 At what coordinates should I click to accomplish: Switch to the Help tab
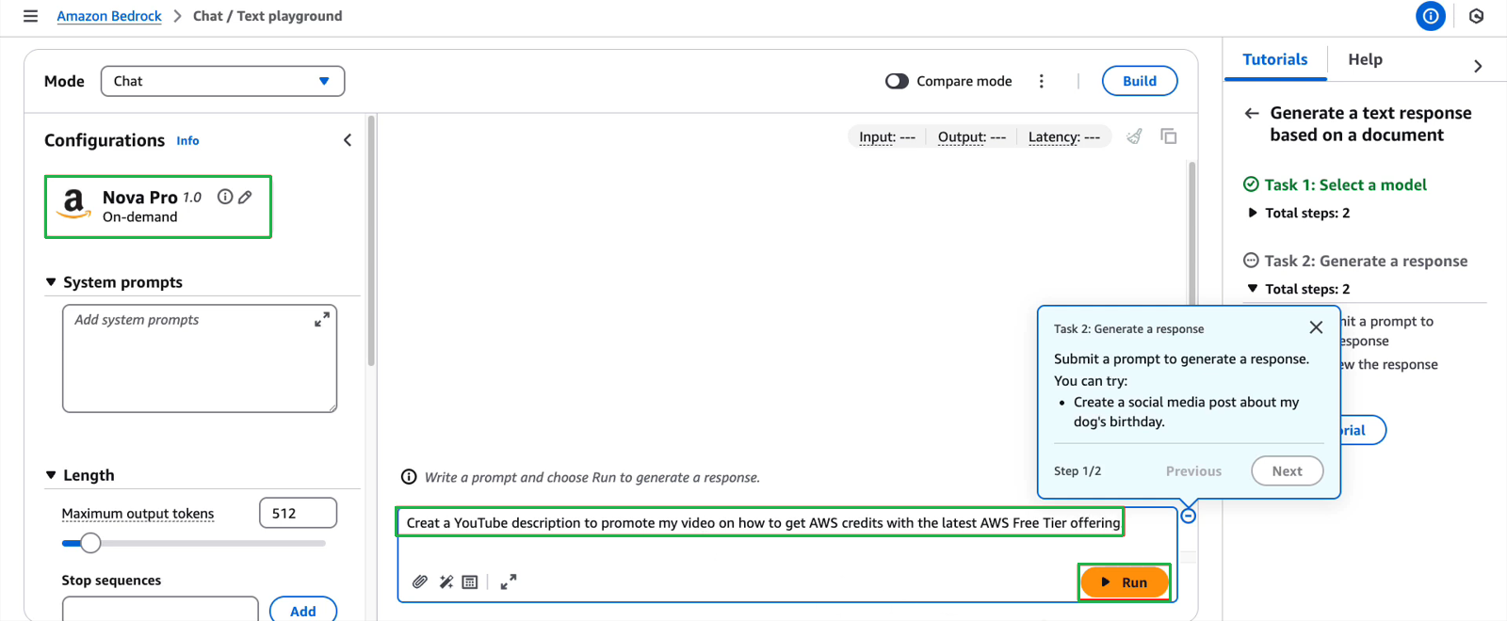tap(1365, 59)
